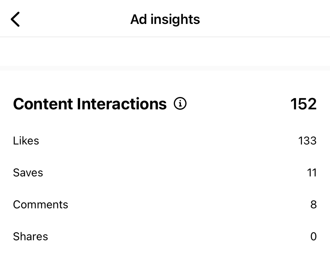
Task: Select the Likes row
Action: (x=165, y=140)
